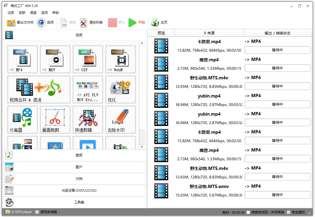This screenshot has height=217, width=315.
Task: Click the video list scrollbar down arrow
Action: 142,146
